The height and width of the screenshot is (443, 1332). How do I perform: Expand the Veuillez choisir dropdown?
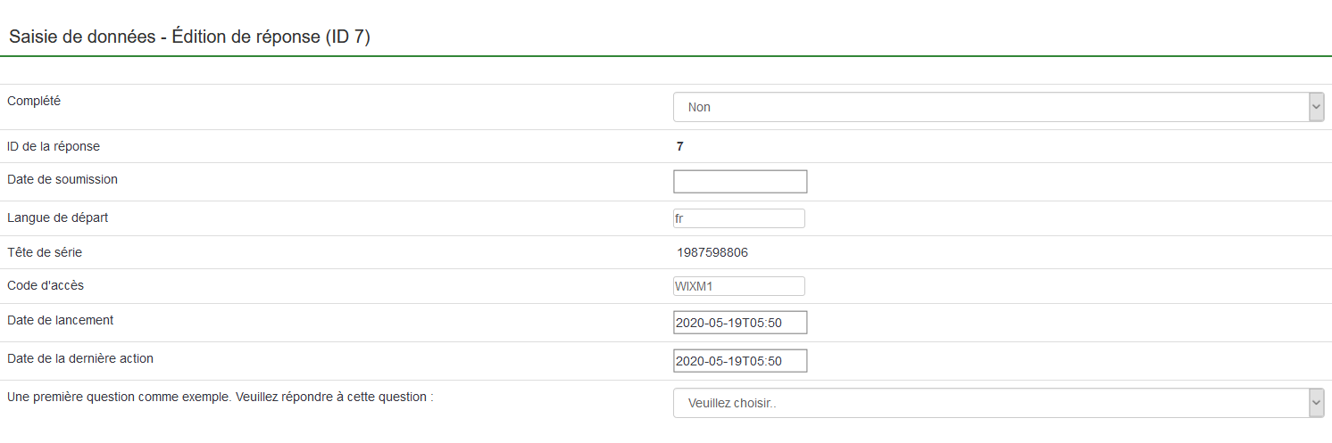pos(991,403)
